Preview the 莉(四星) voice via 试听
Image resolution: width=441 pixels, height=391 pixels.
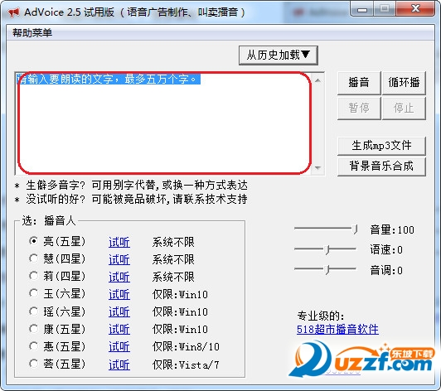119,277
